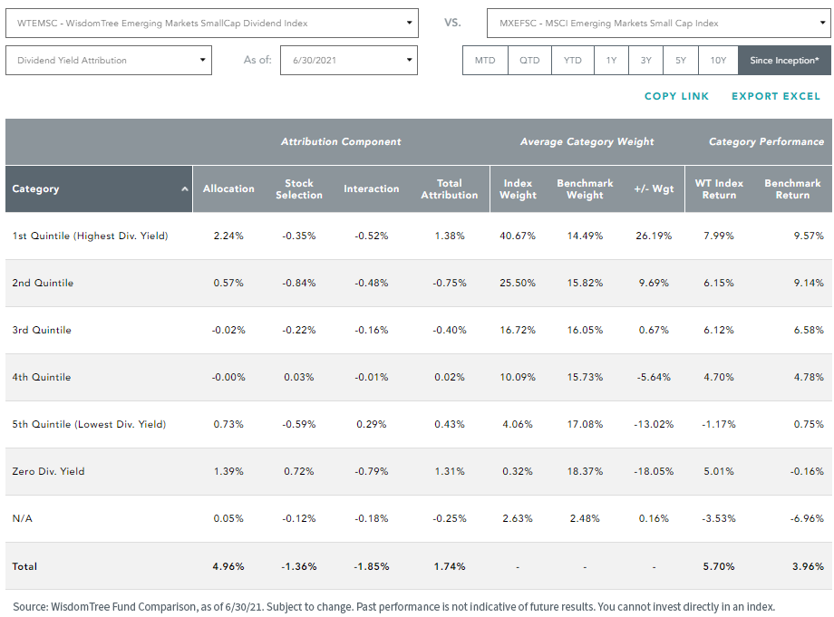Viewport: 834px width, 617px height.
Task: Sort by the Benchmark Weight column header
Action: coord(585,189)
